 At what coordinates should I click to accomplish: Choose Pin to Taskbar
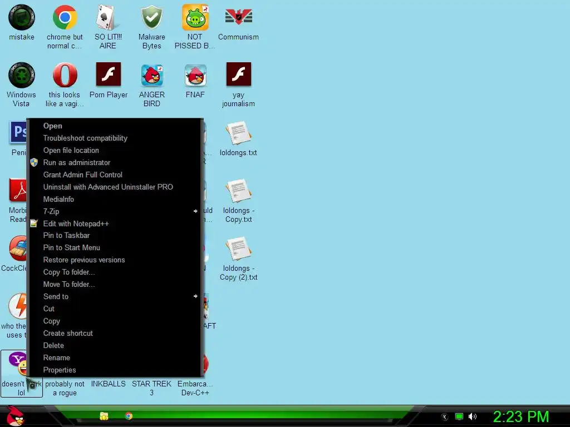click(115, 235)
